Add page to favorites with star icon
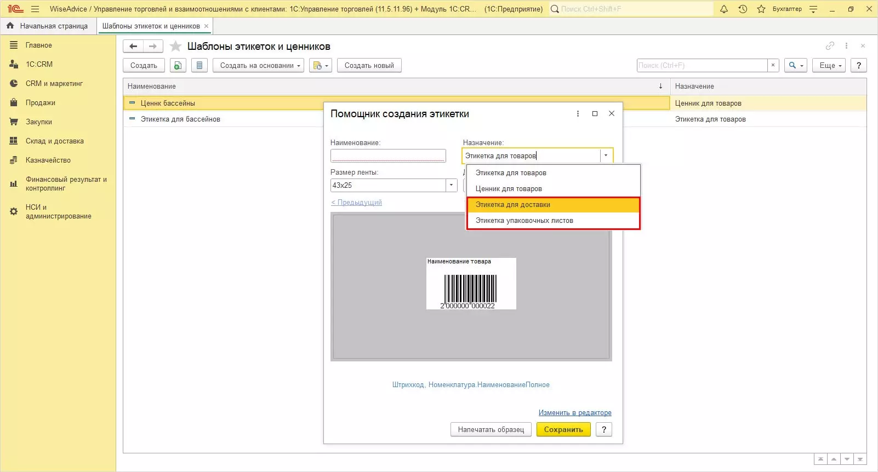This screenshot has height=472, width=878. 175,47
